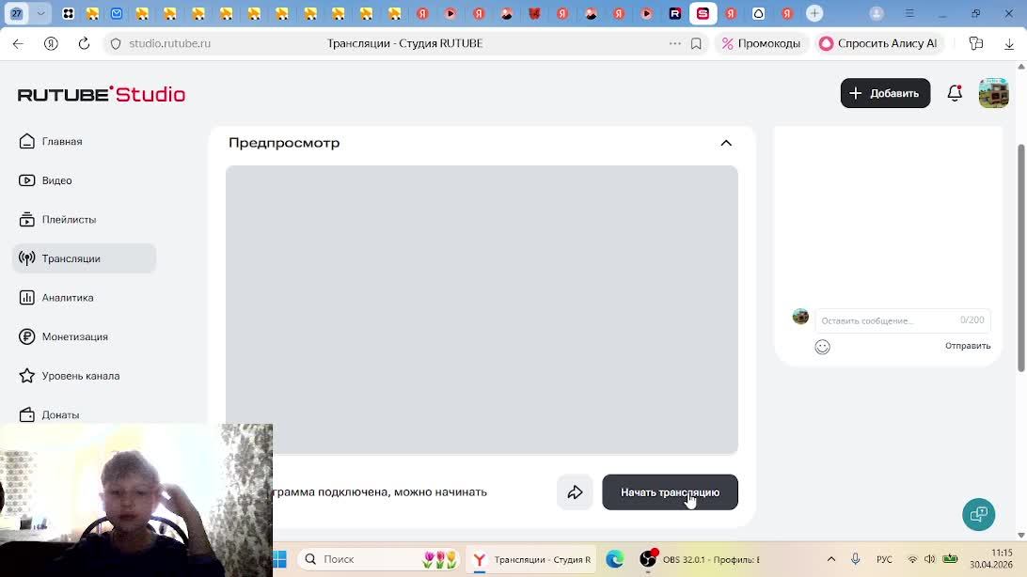The image size is (1027, 577).
Task: Click the 0/200 character counter
Action: [x=972, y=320]
